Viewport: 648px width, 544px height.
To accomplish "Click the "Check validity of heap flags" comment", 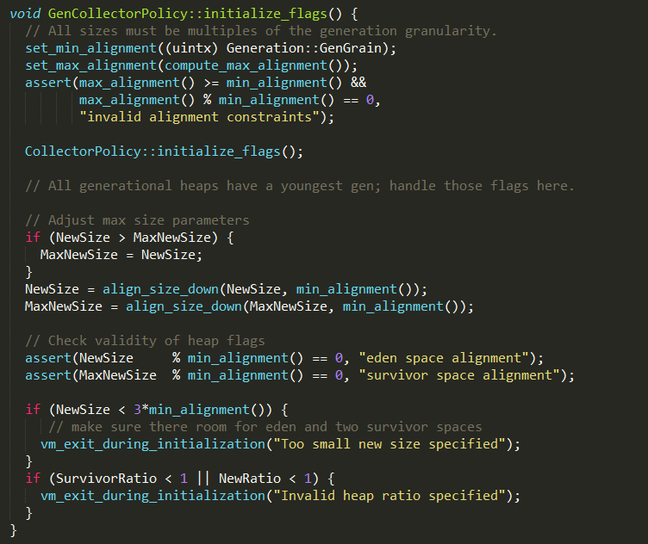I will [x=145, y=341].
